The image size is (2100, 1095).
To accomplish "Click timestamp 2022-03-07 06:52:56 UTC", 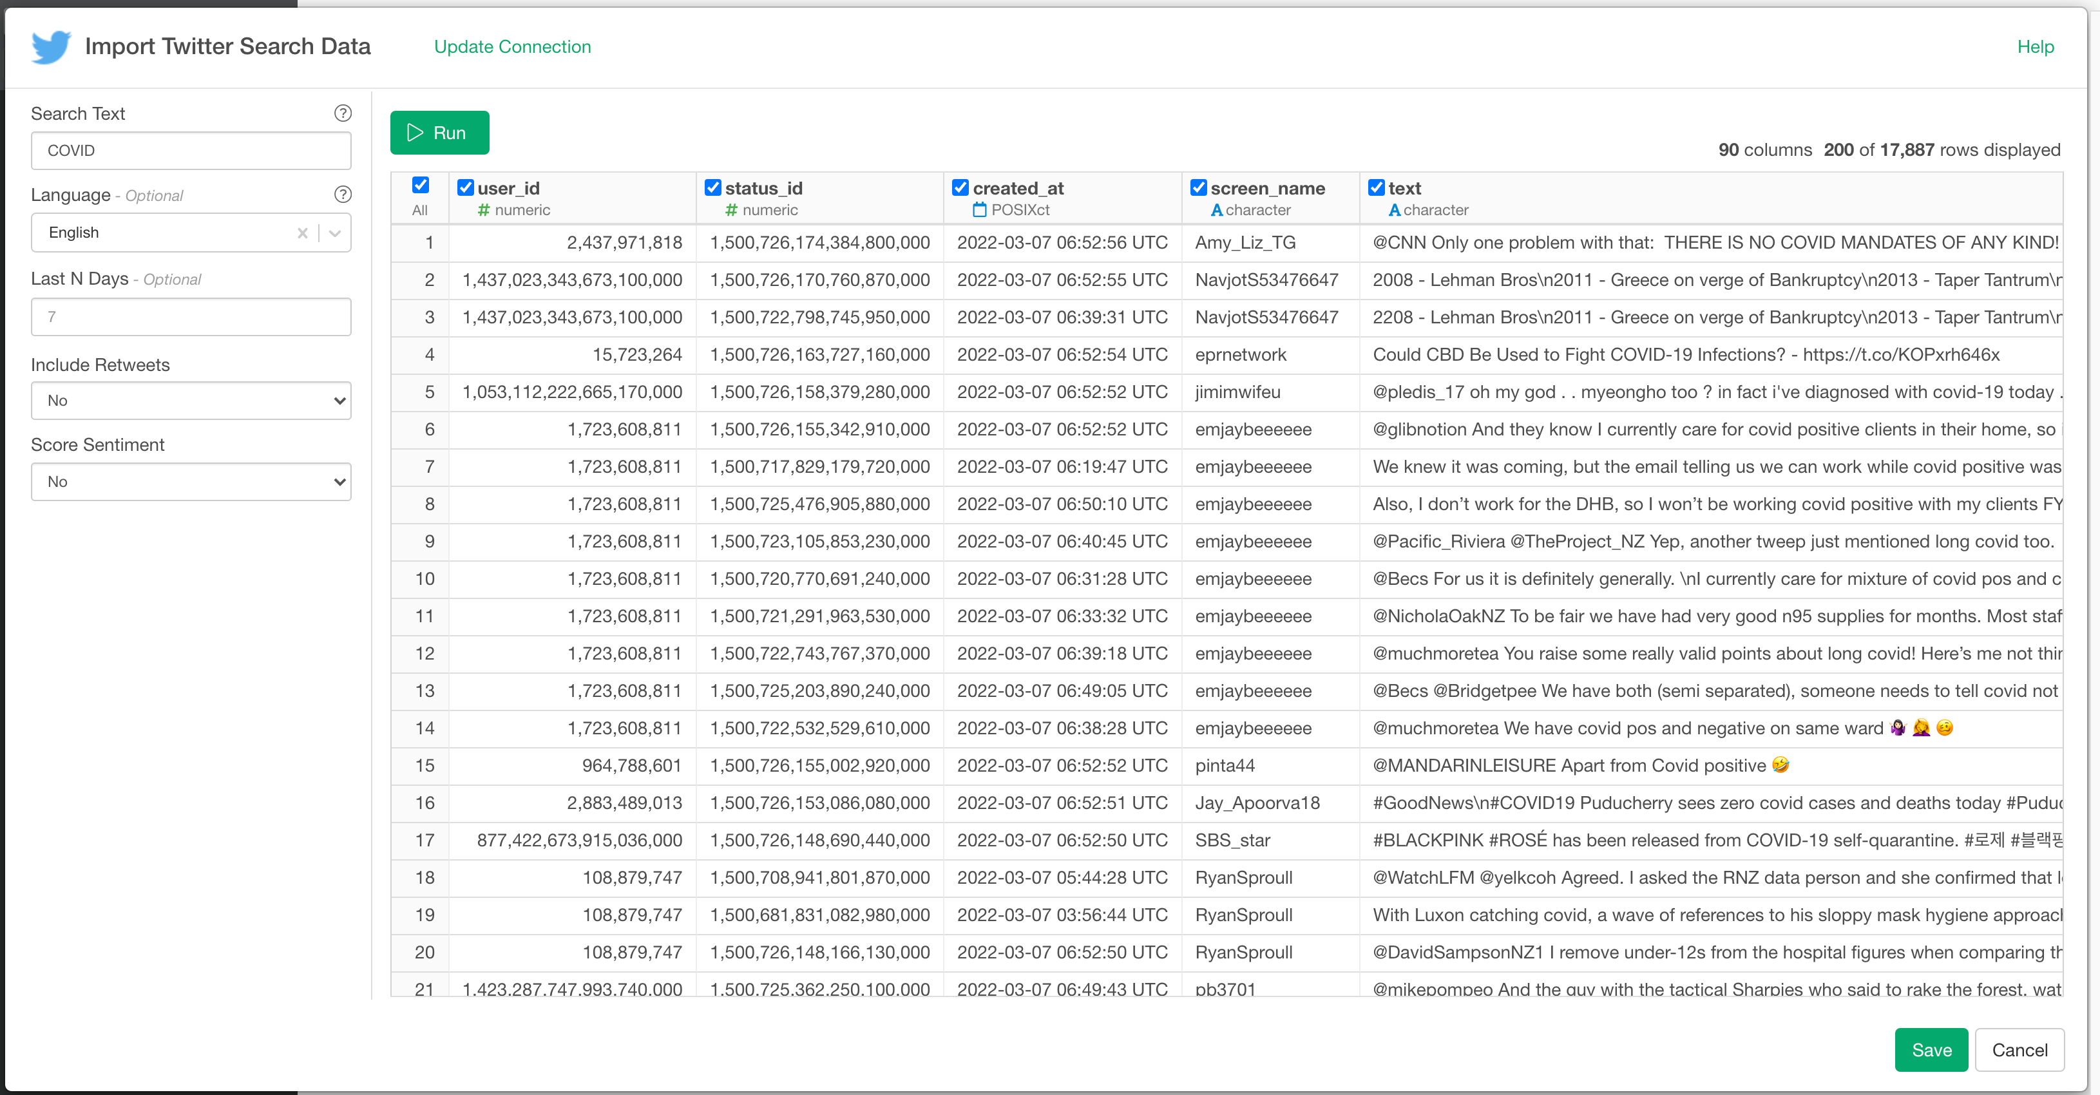I will pos(1062,242).
